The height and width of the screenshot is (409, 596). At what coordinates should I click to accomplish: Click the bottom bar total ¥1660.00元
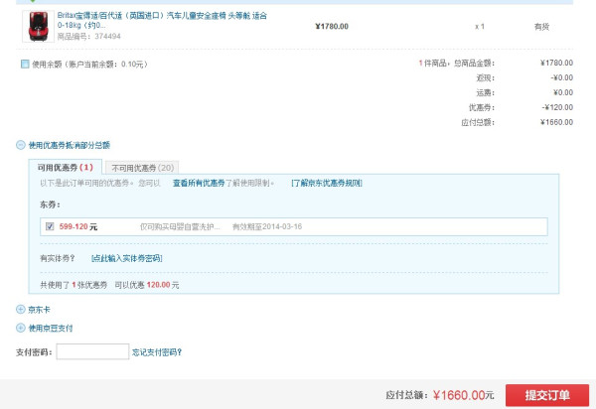[463, 395]
